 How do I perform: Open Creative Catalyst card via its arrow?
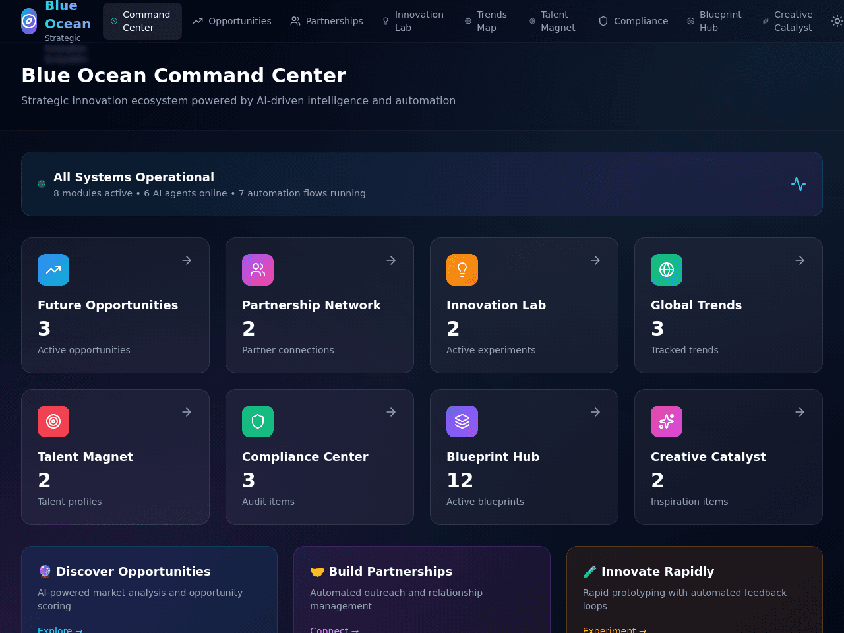point(800,412)
